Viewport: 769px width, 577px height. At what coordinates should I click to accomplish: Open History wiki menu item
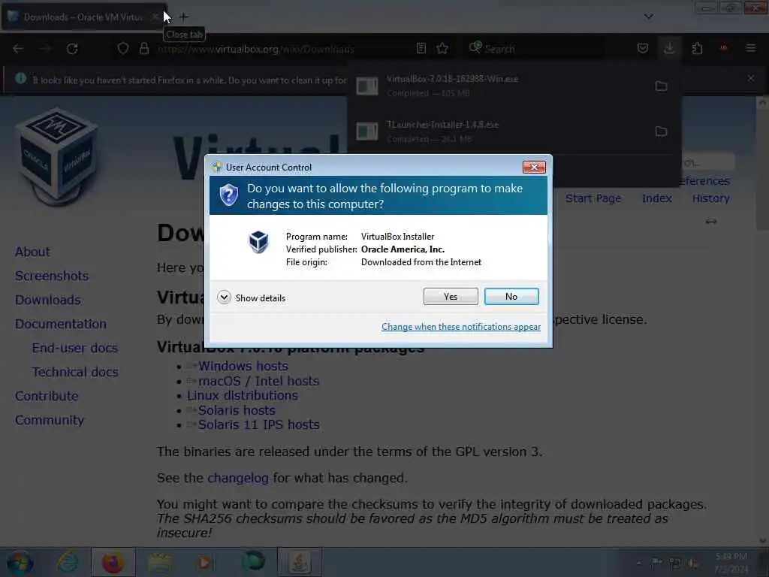tap(710, 198)
